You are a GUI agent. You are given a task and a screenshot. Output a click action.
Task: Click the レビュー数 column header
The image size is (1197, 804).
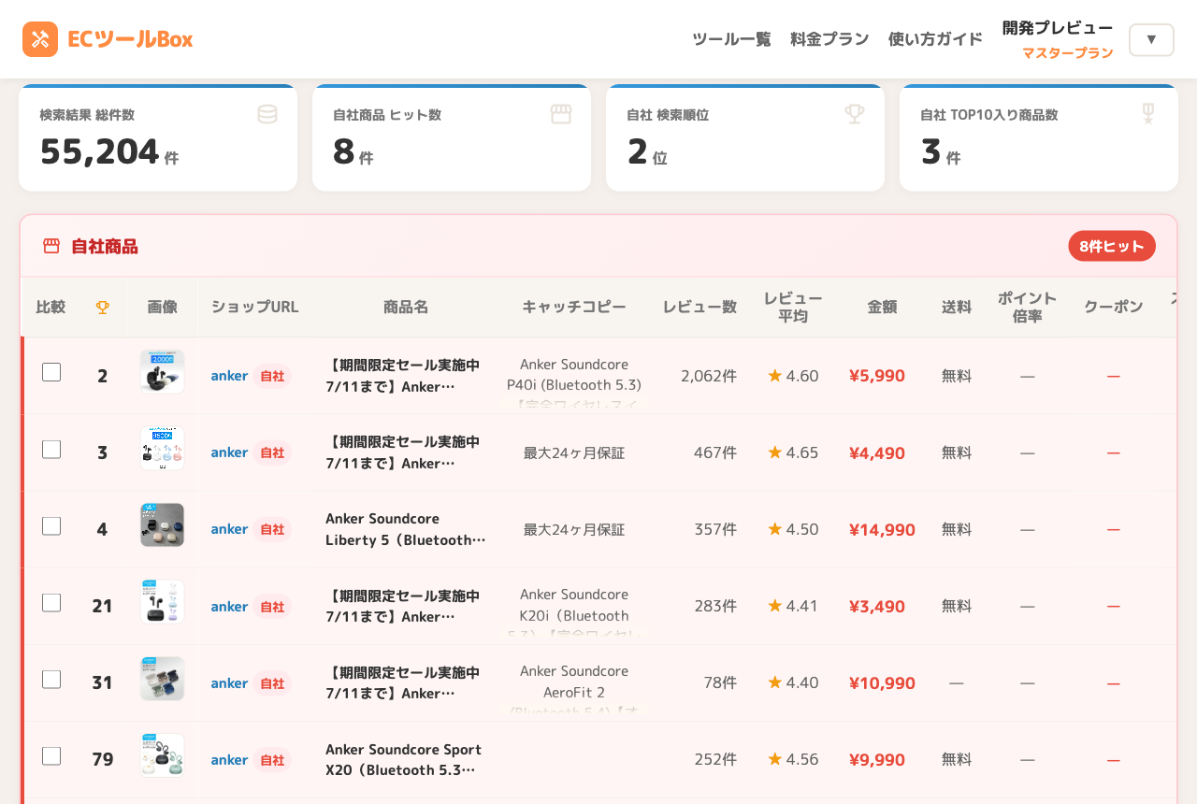tap(699, 307)
